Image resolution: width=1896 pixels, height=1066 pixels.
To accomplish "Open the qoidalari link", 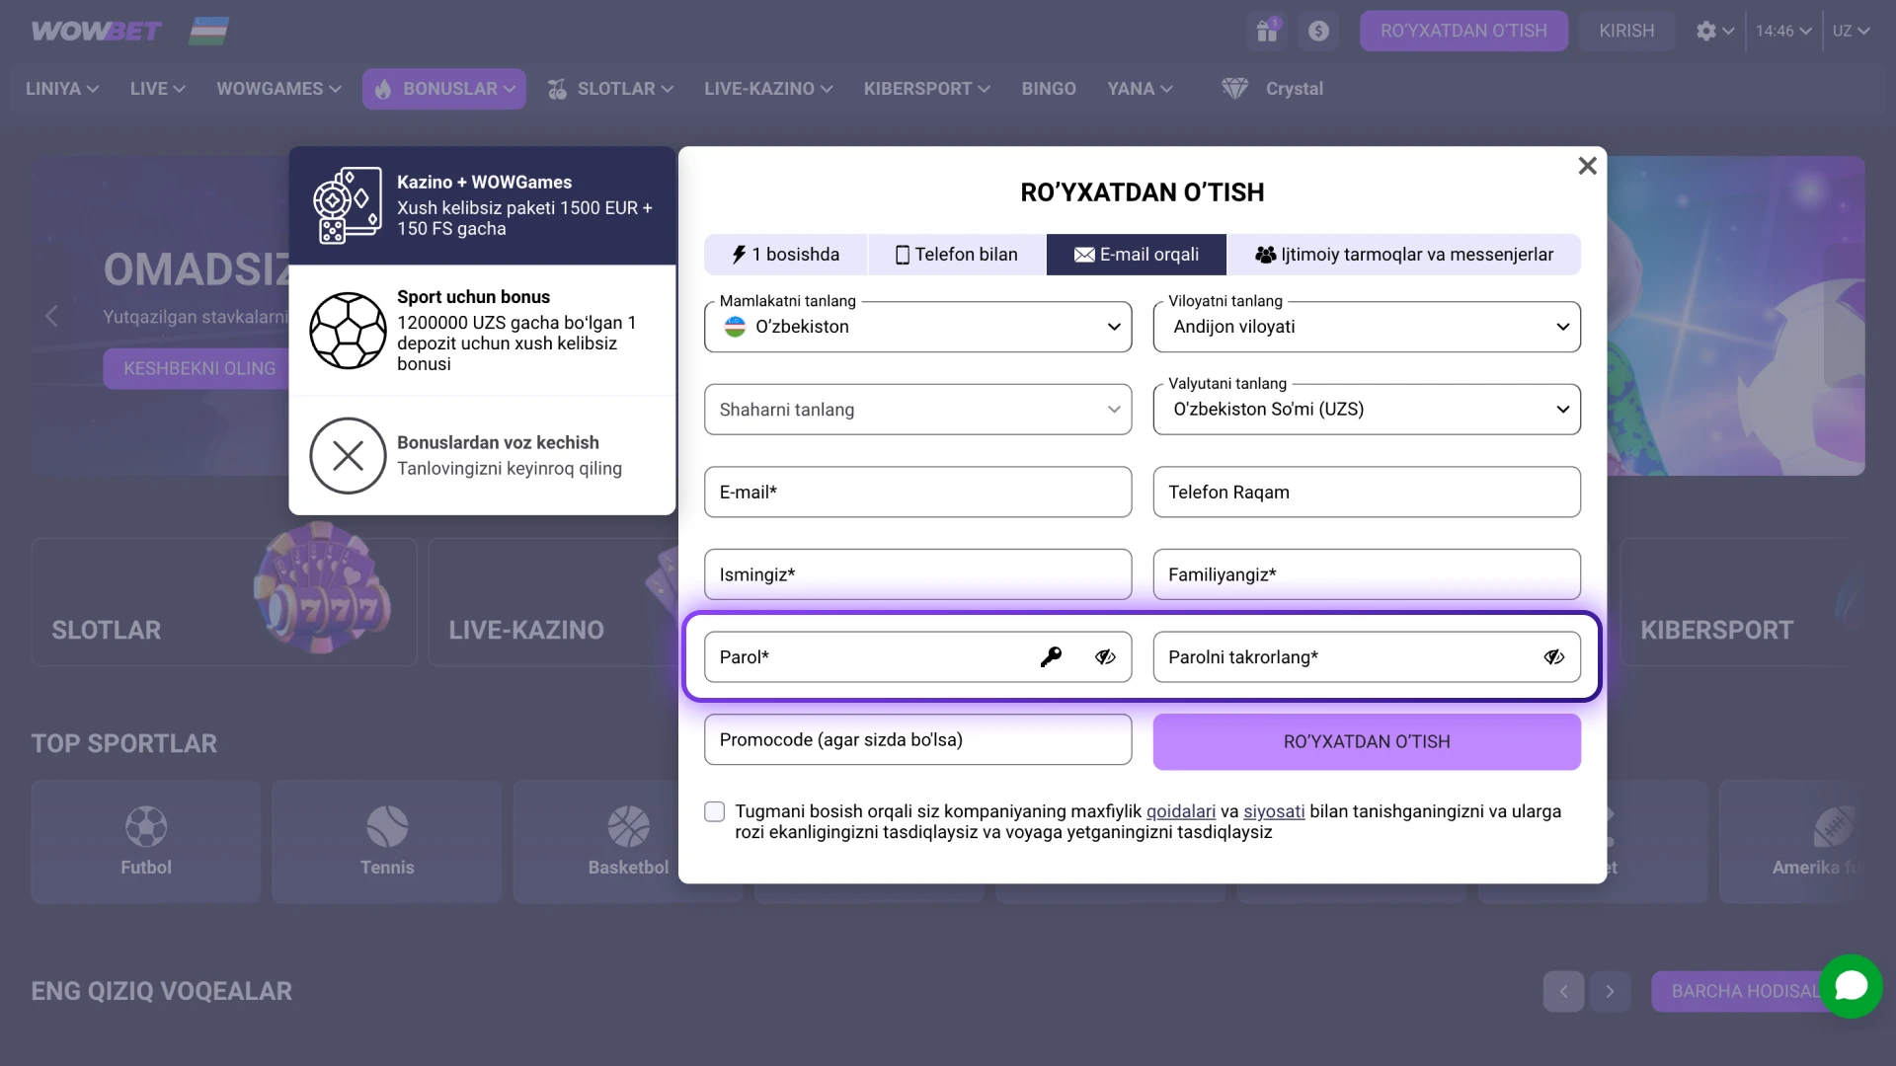I will click(x=1180, y=811).
